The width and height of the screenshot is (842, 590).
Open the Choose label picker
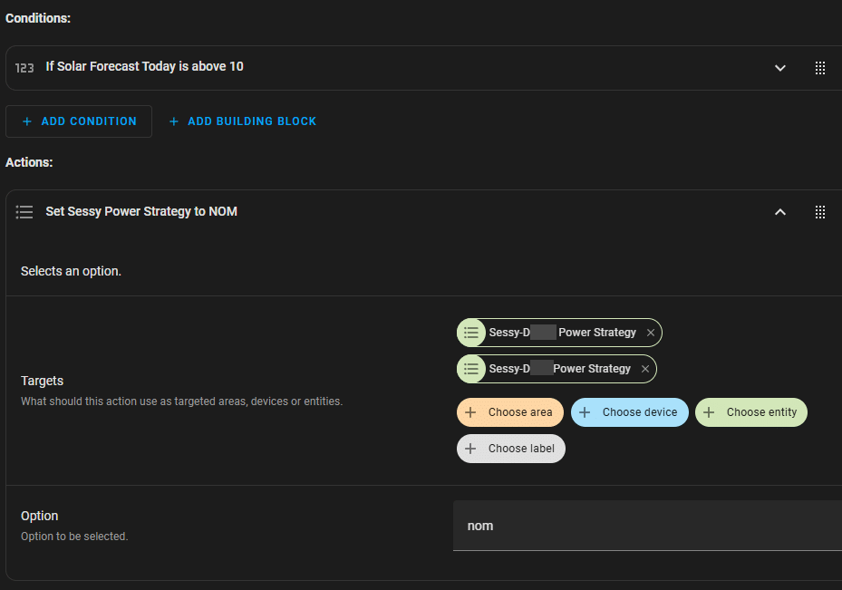[x=511, y=449]
